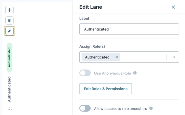This screenshot has height=115, width=185.
Task: Click the plus icon to add lane
Action: pos(9,10)
